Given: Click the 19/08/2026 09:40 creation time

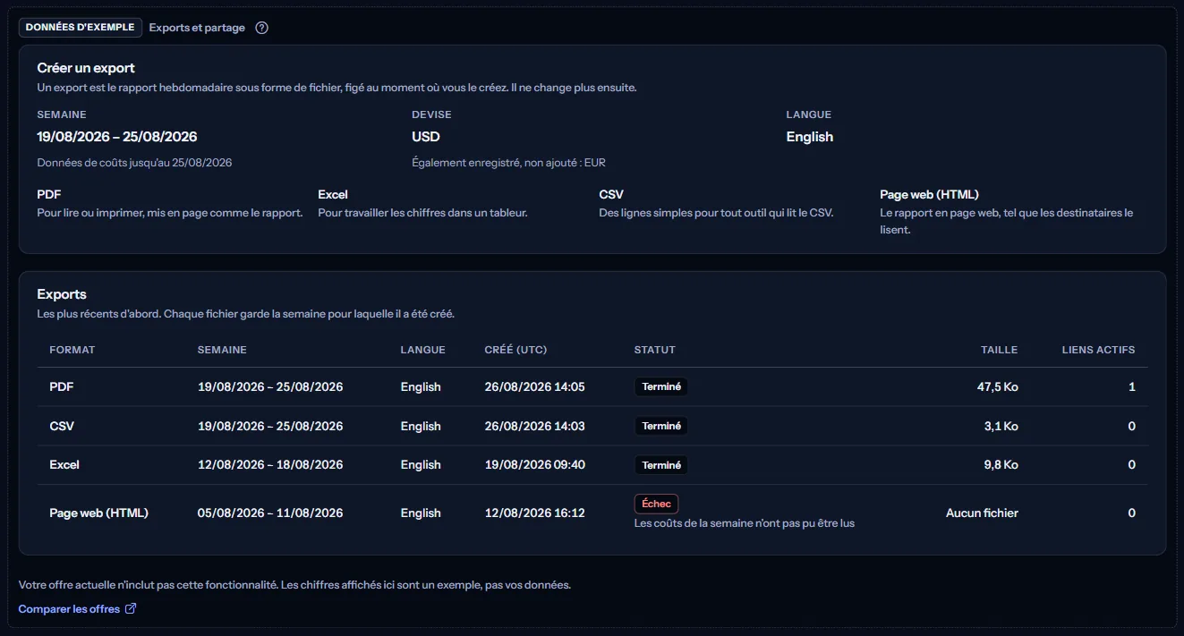Looking at the screenshot, I should point(534,465).
